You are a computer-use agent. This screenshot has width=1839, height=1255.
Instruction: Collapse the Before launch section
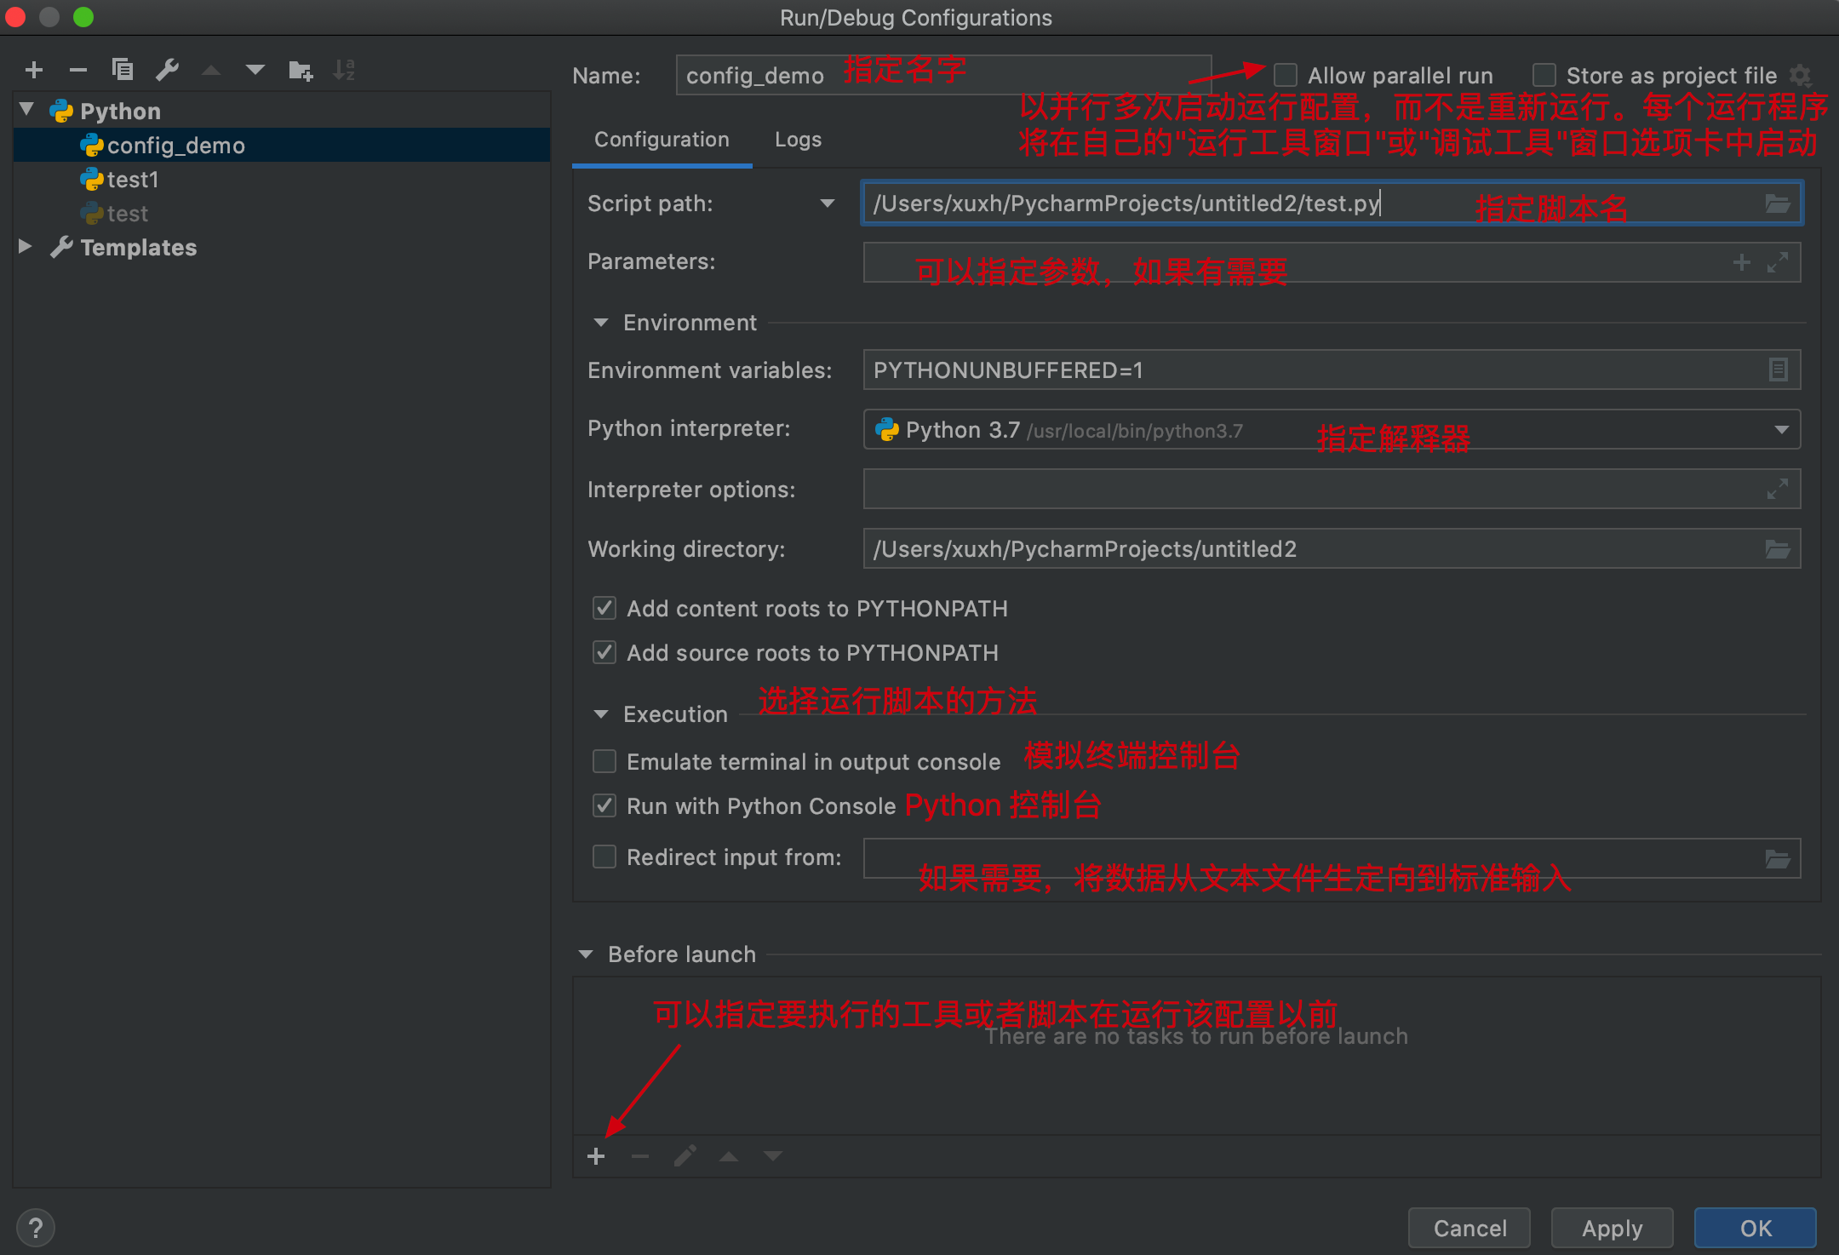586,954
